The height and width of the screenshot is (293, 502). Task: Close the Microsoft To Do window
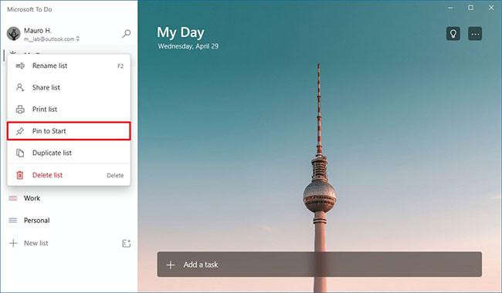tap(491, 8)
